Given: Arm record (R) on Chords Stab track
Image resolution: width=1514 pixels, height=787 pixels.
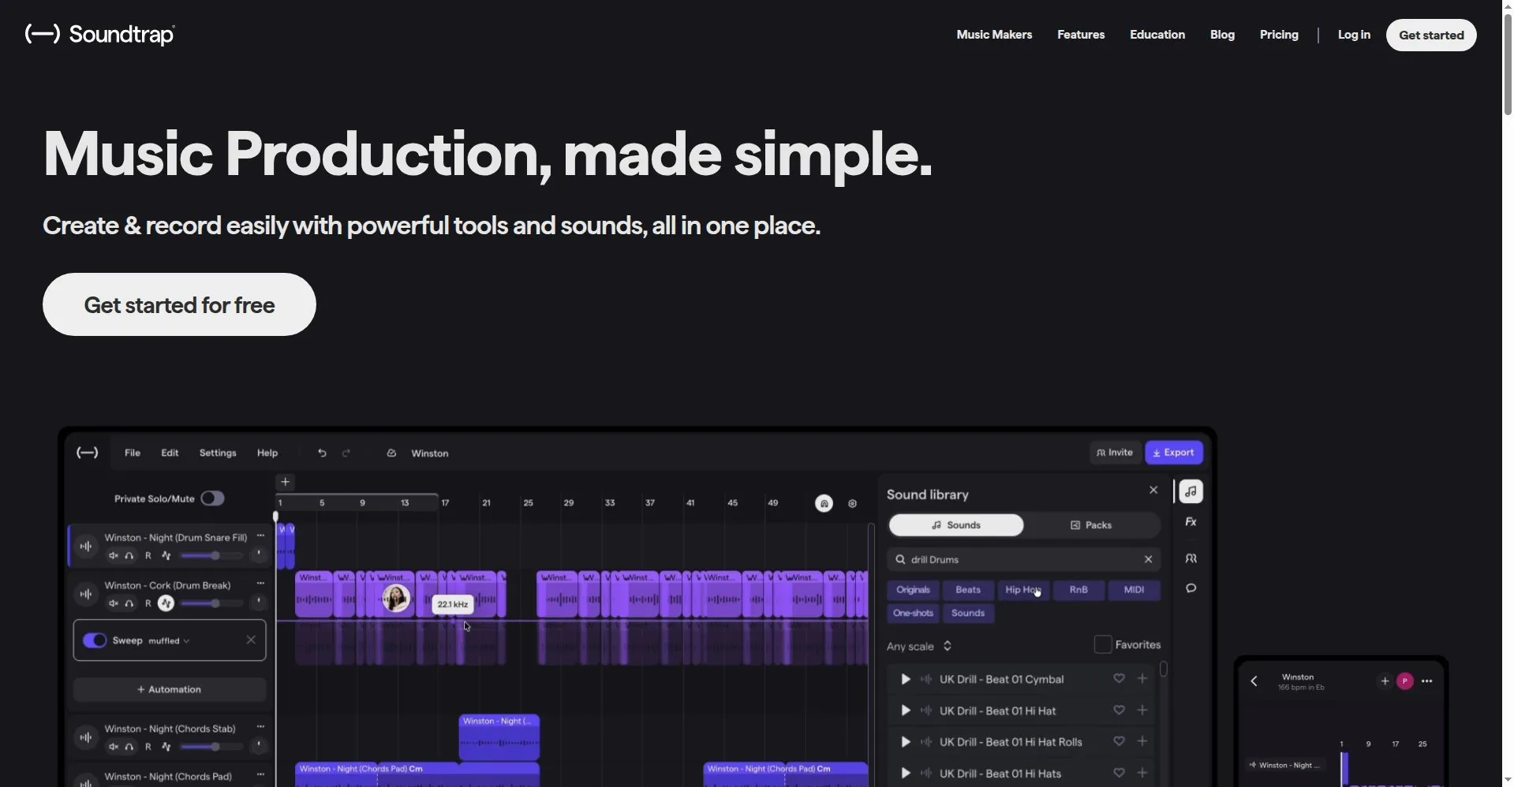Looking at the screenshot, I should 148,747.
